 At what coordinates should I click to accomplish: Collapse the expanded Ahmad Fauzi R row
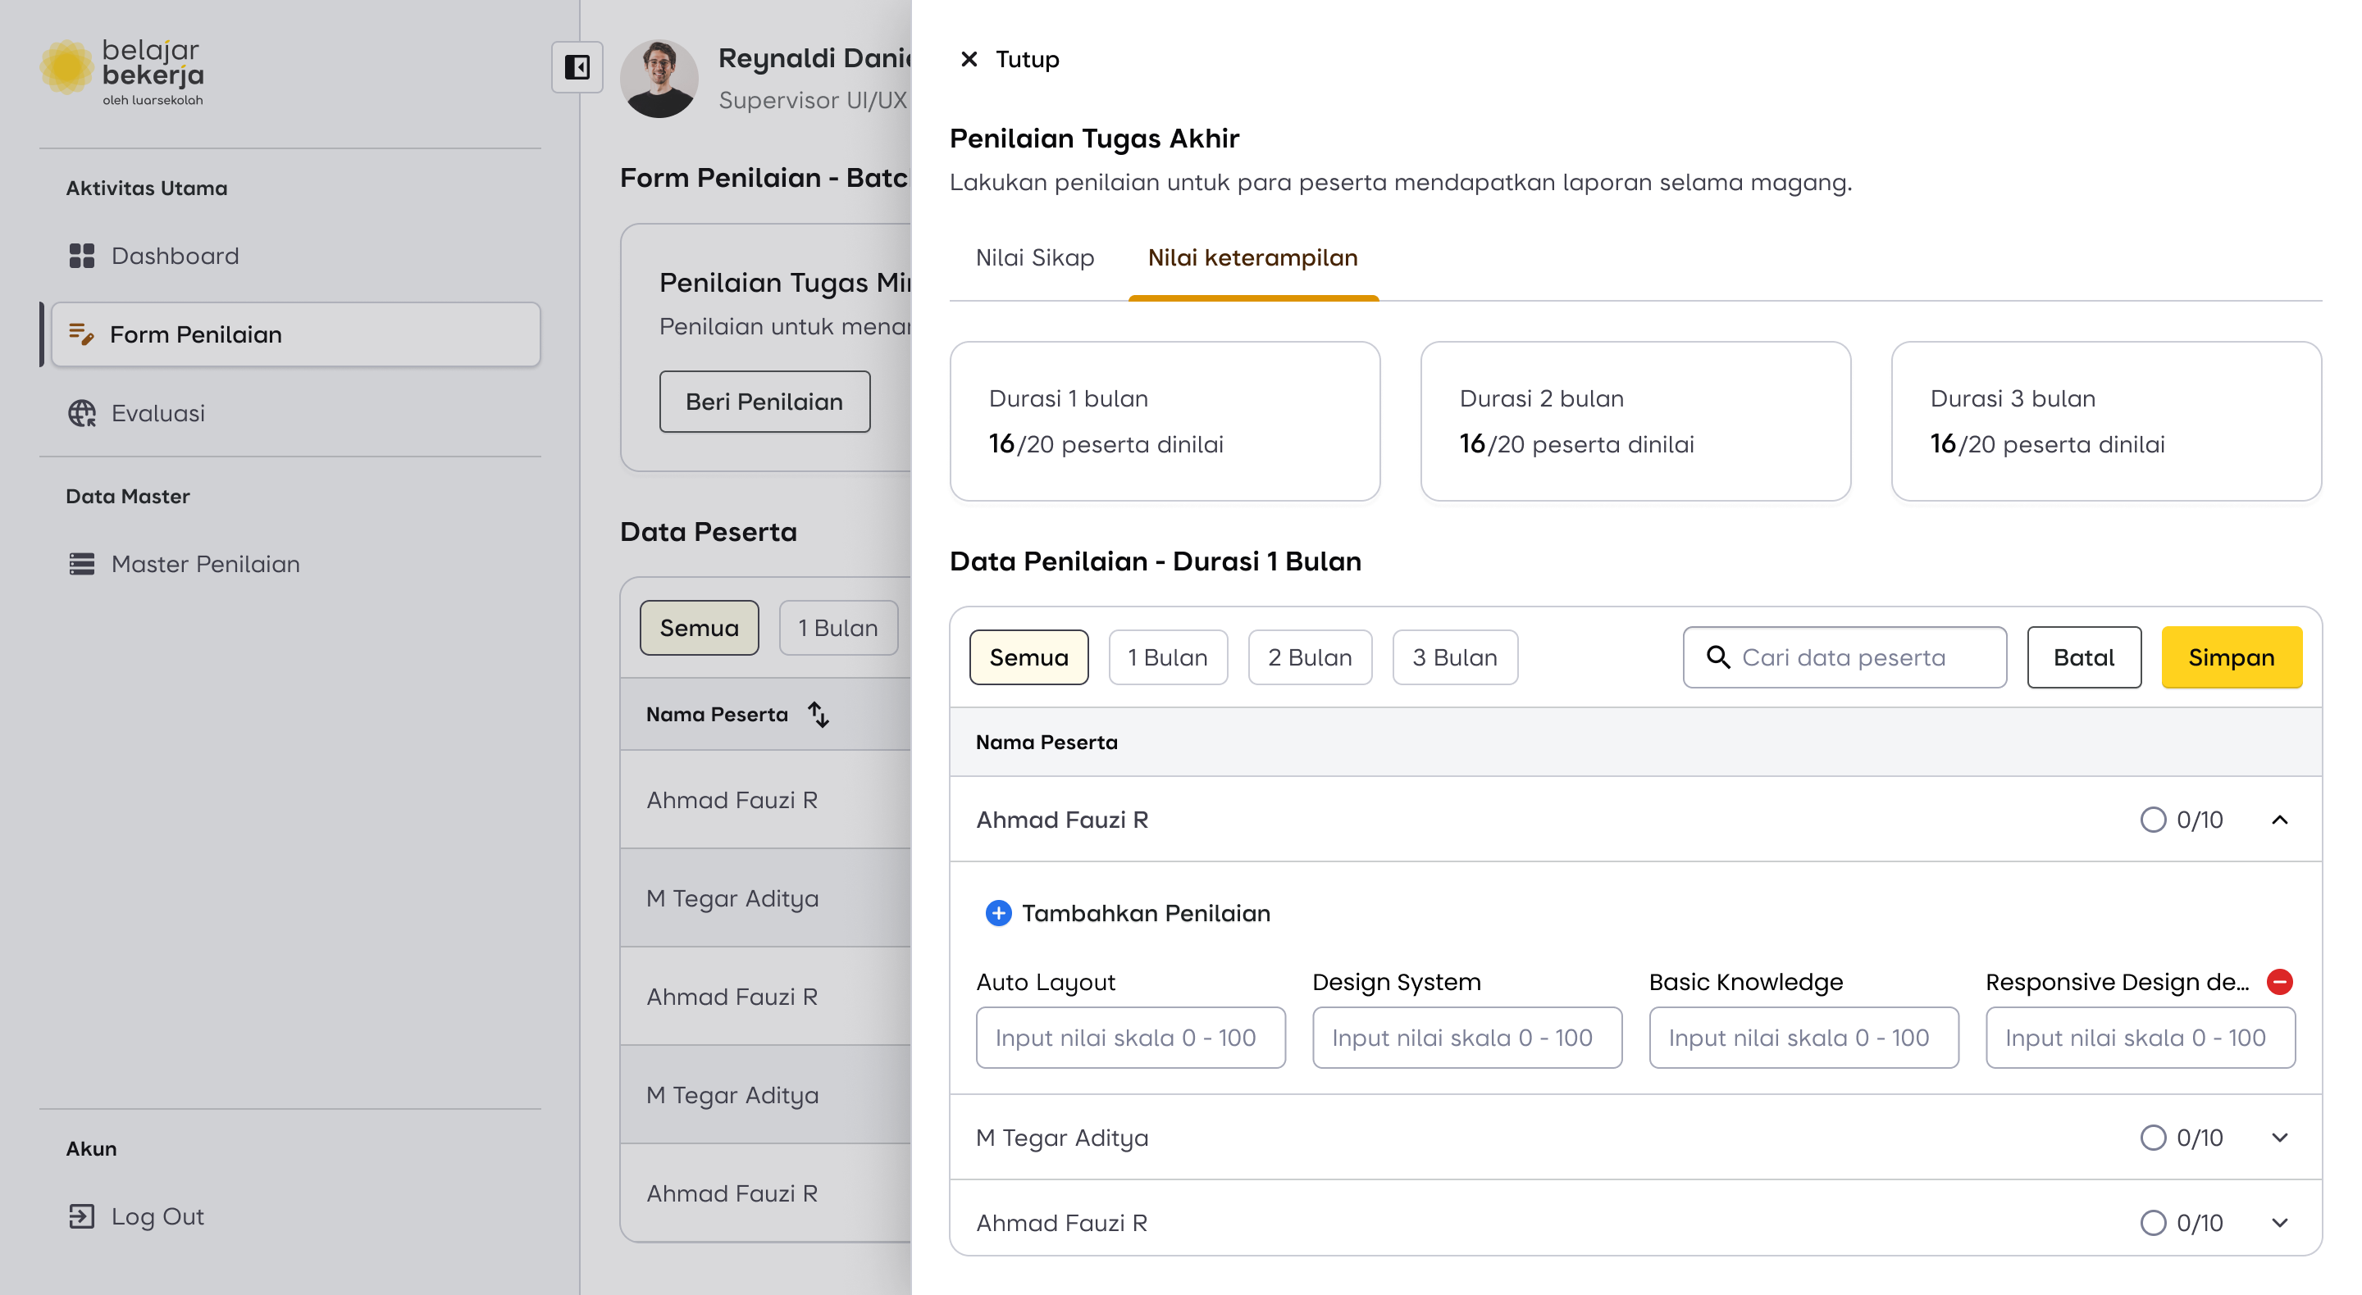pyautogui.click(x=2279, y=820)
